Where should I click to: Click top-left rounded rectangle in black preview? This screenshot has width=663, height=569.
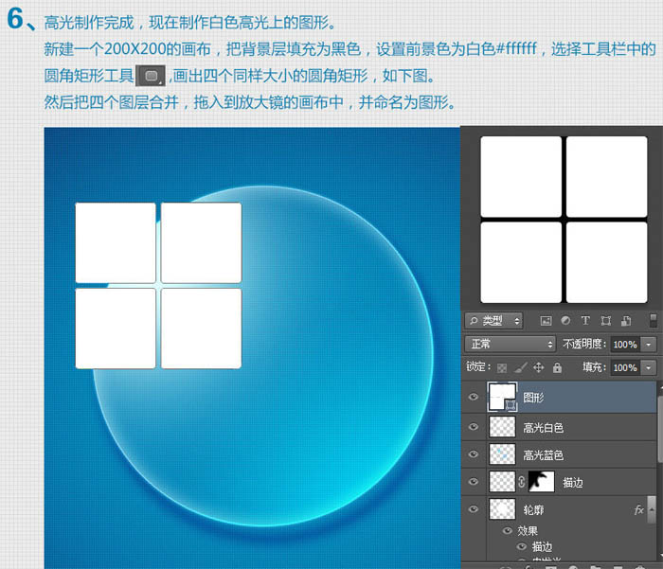tap(521, 177)
